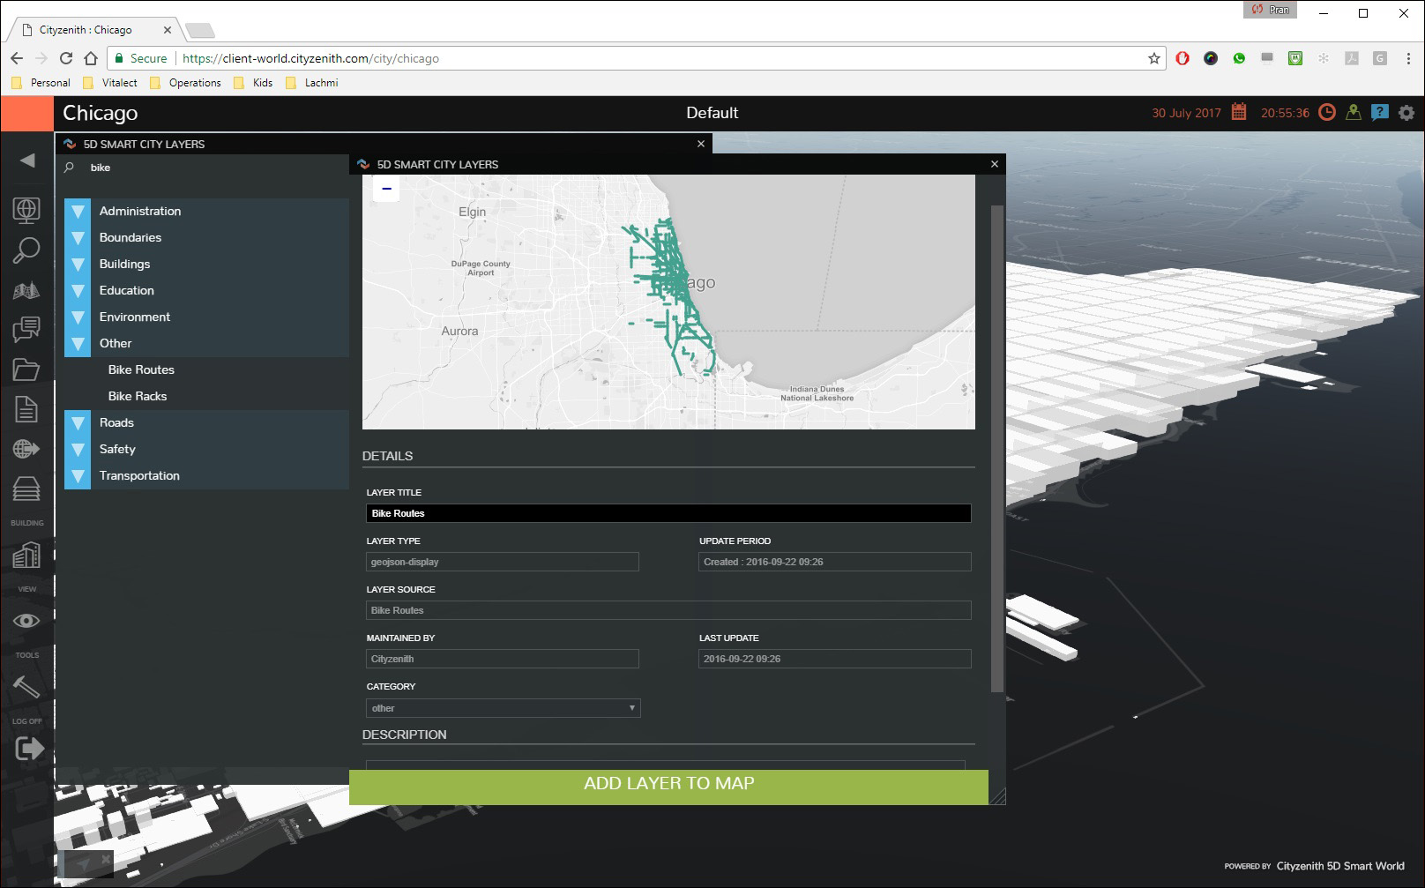Open the Category dropdown showing 'other'
Screen dimensions: 1425x888
(x=503, y=708)
